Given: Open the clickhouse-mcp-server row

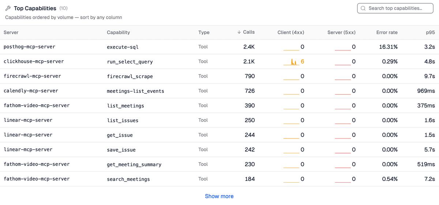Looking at the screenshot, I should (219, 61).
